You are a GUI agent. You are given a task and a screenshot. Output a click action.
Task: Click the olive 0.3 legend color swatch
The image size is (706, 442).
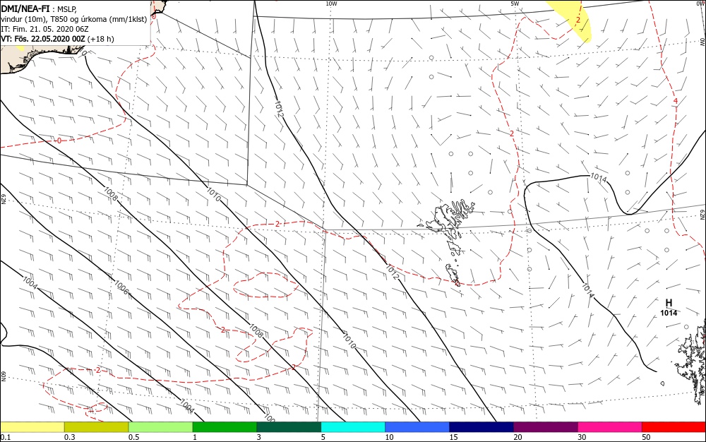coord(96,426)
